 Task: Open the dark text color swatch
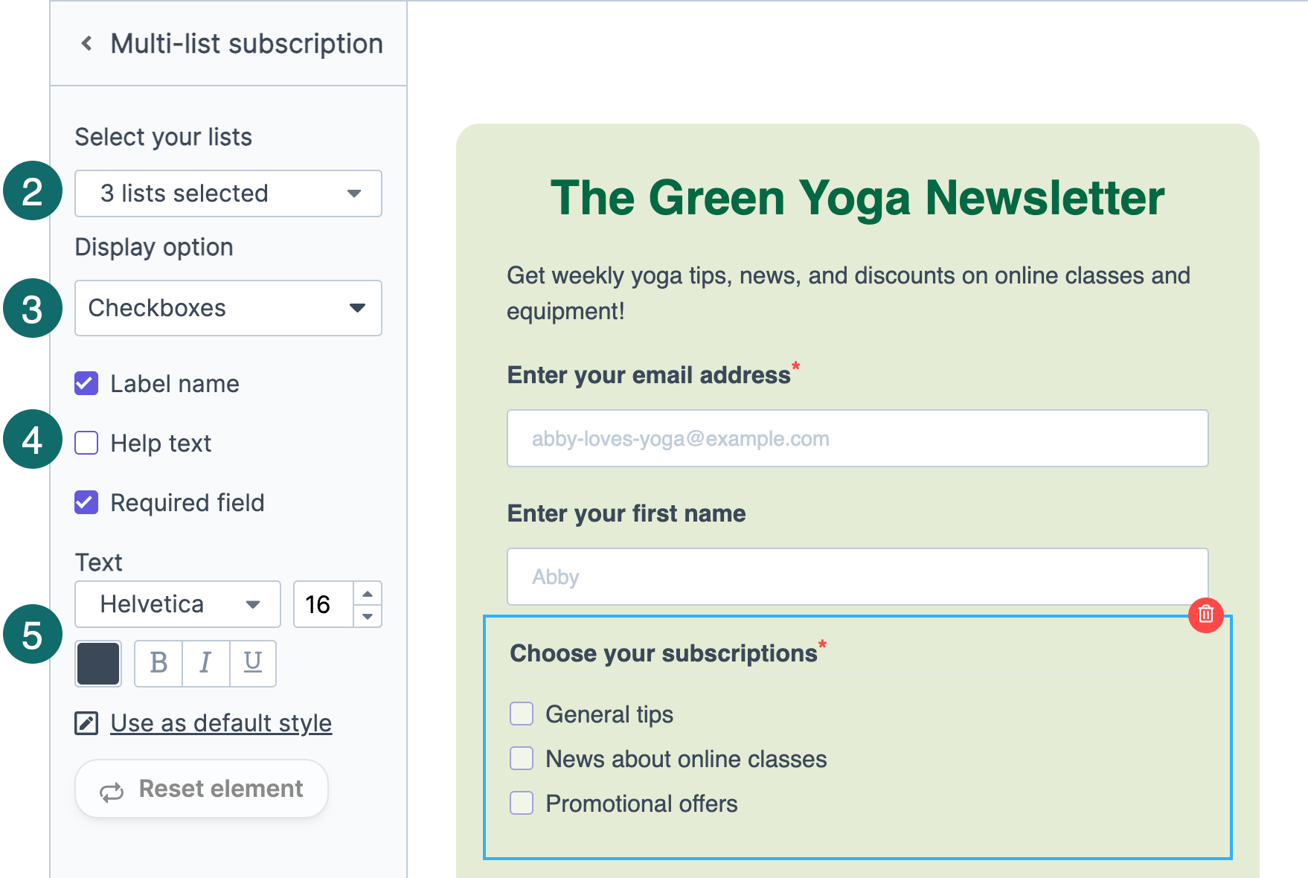98,663
